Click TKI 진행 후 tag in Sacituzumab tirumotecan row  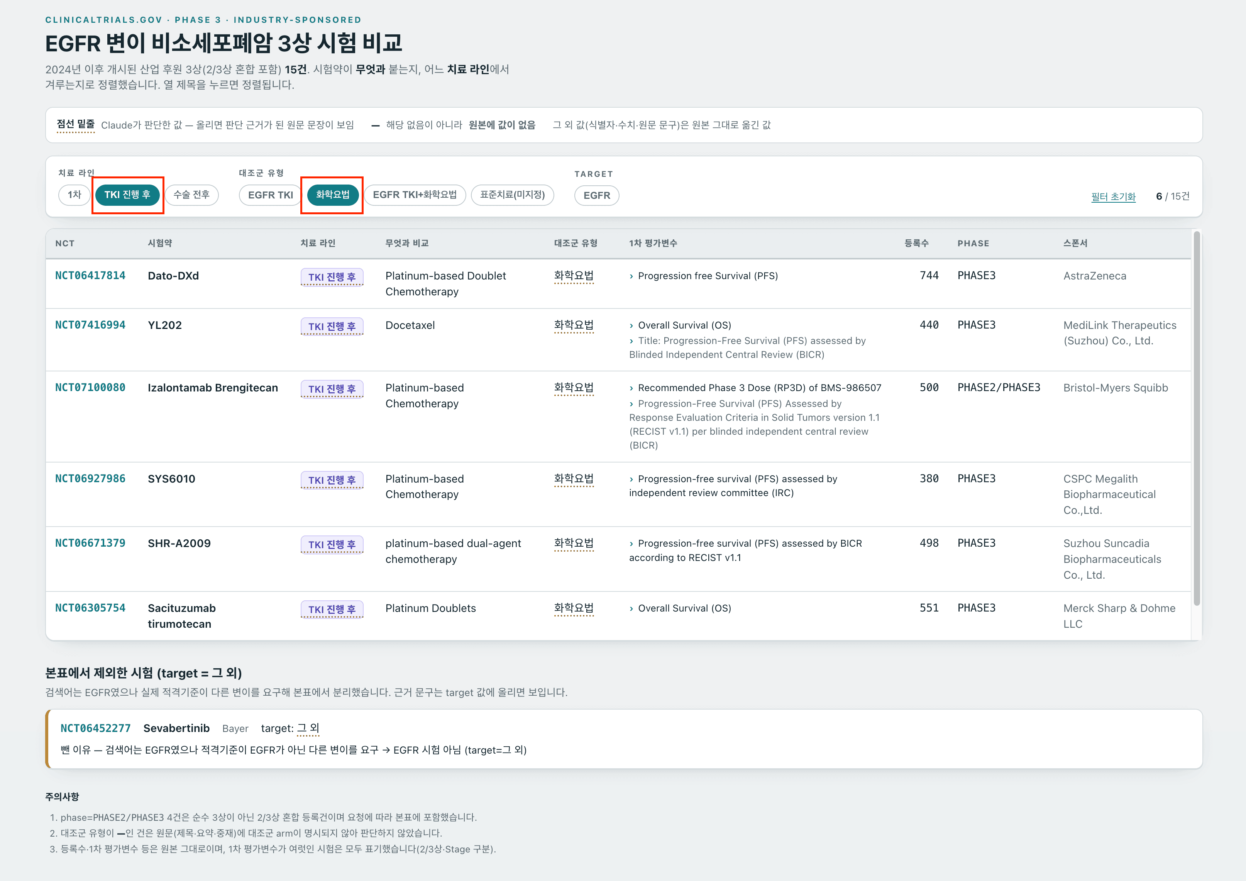point(332,609)
